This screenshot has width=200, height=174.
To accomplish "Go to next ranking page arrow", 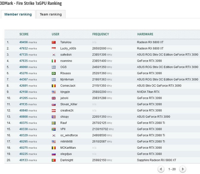I will click(x=183, y=169).
